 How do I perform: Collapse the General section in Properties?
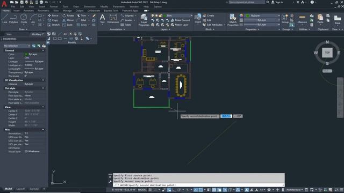pyautogui.click(x=43, y=50)
